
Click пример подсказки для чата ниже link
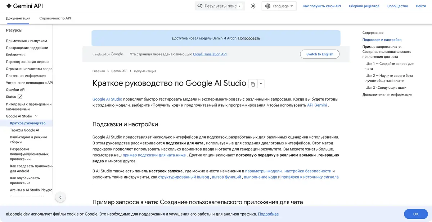[x=154, y=155]
